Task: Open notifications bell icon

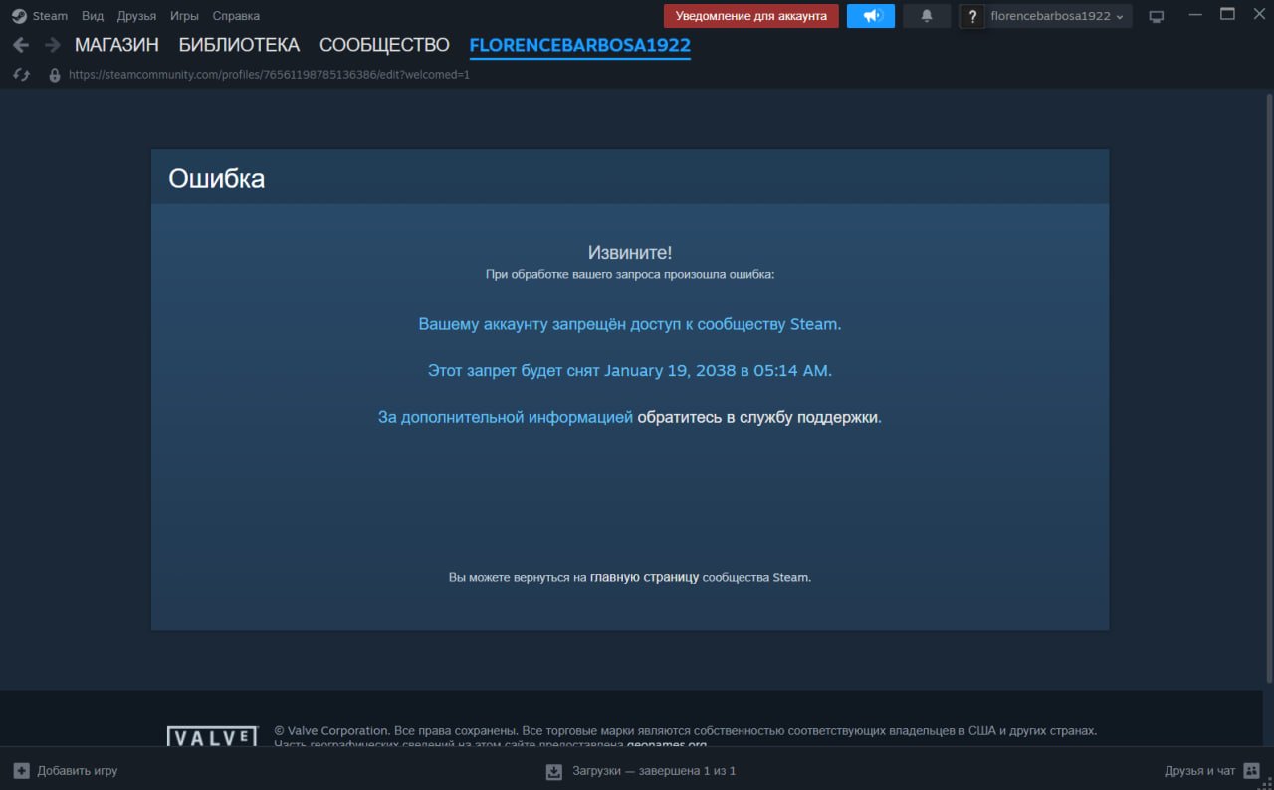Action: click(927, 16)
